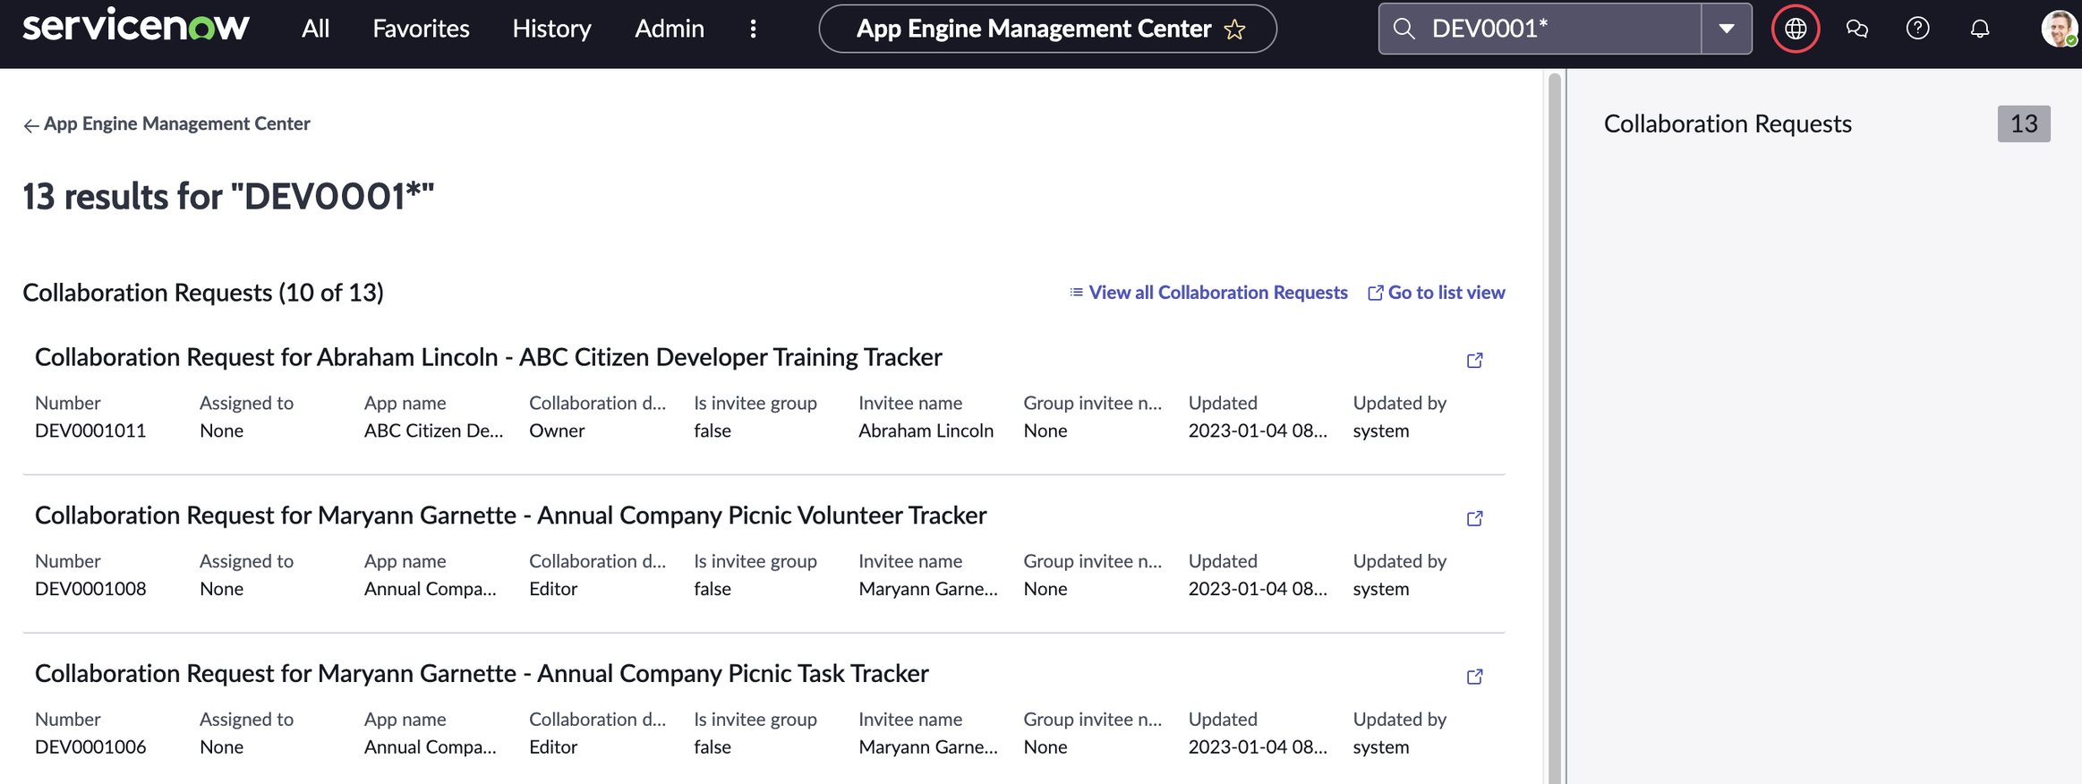This screenshot has height=784, width=2082.
Task: Click the search magnifier icon
Action: pyautogui.click(x=1404, y=29)
